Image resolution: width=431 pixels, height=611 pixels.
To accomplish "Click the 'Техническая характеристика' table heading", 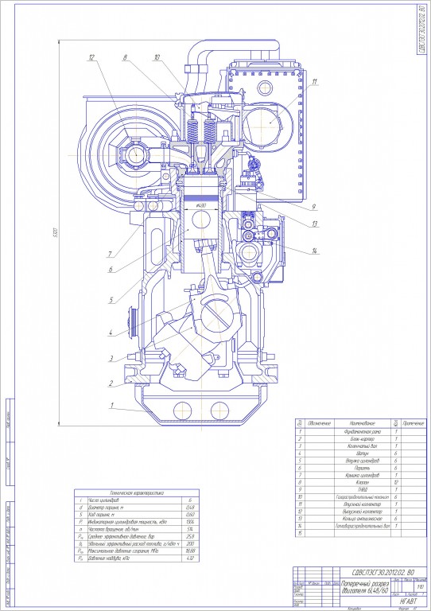I will pos(137,493).
